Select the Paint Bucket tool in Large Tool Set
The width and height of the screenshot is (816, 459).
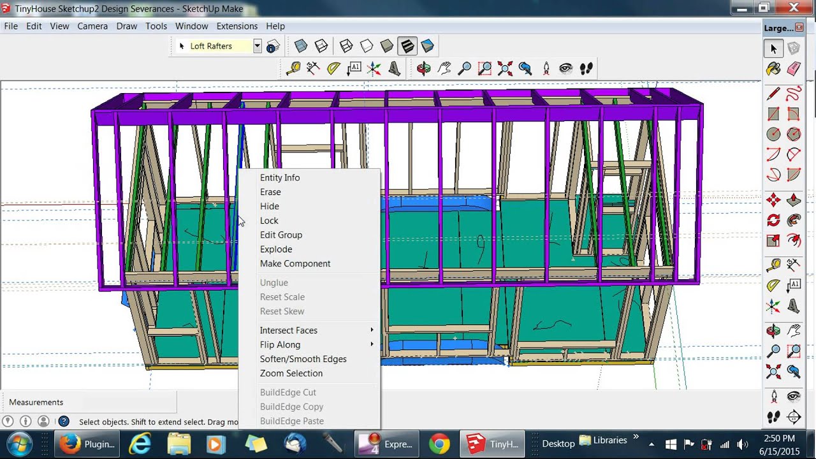point(773,68)
